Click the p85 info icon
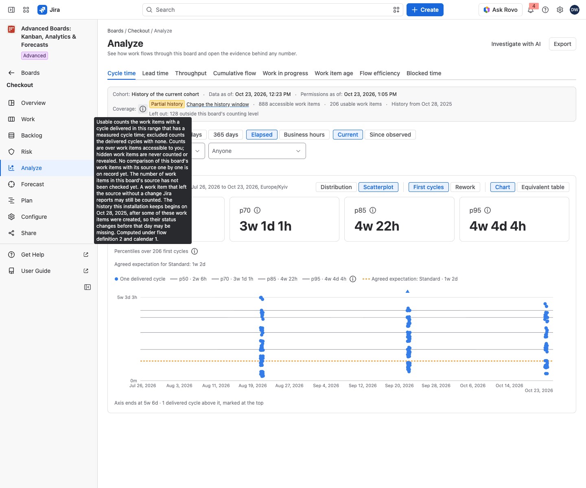The image size is (586, 488). point(373,210)
